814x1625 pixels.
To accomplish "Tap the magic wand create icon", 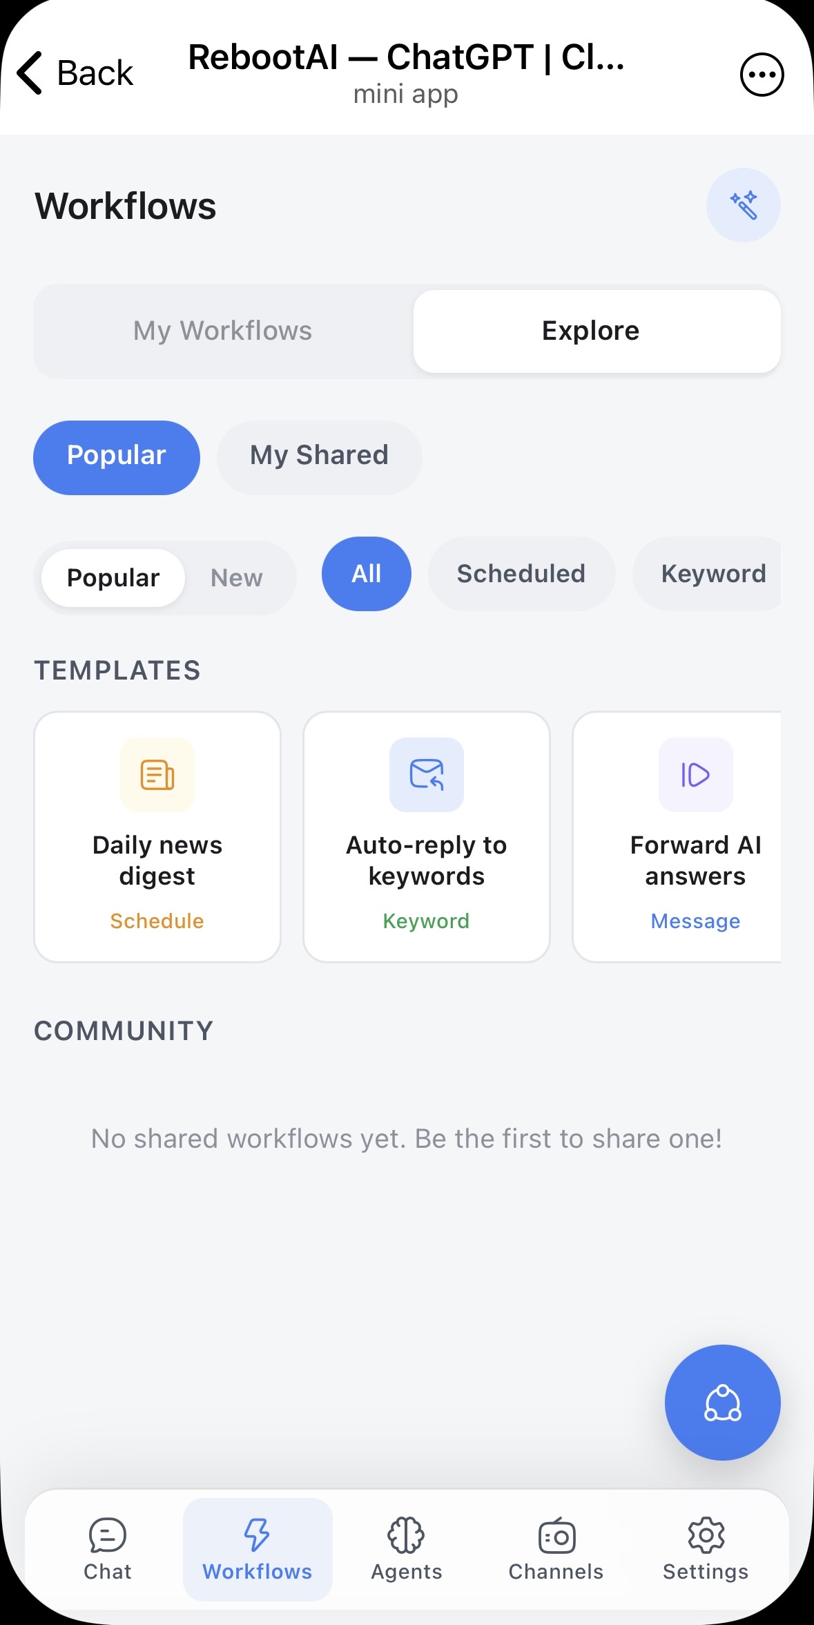I will tap(743, 205).
